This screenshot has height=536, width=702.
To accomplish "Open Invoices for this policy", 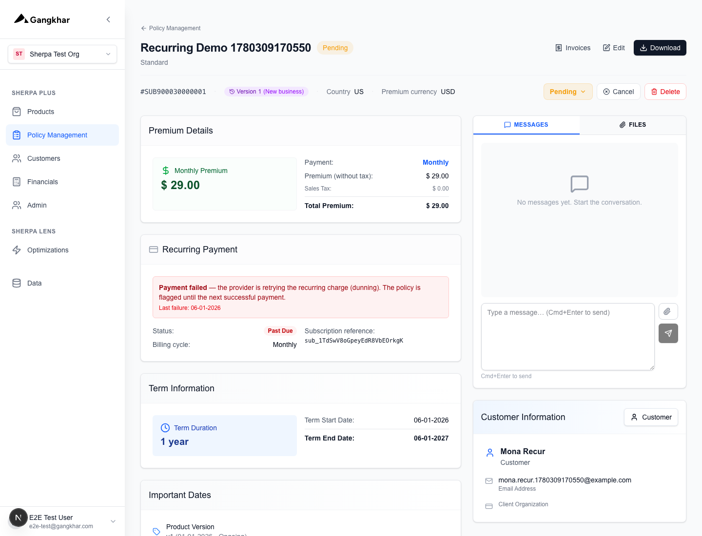I will click(x=573, y=48).
